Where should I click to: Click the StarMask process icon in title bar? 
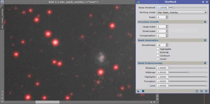point(138,2)
